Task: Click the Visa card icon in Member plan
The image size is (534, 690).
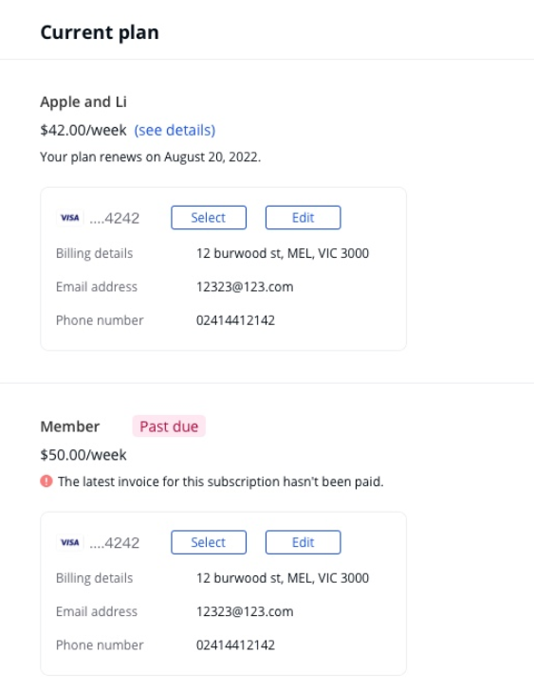Action: click(x=70, y=542)
